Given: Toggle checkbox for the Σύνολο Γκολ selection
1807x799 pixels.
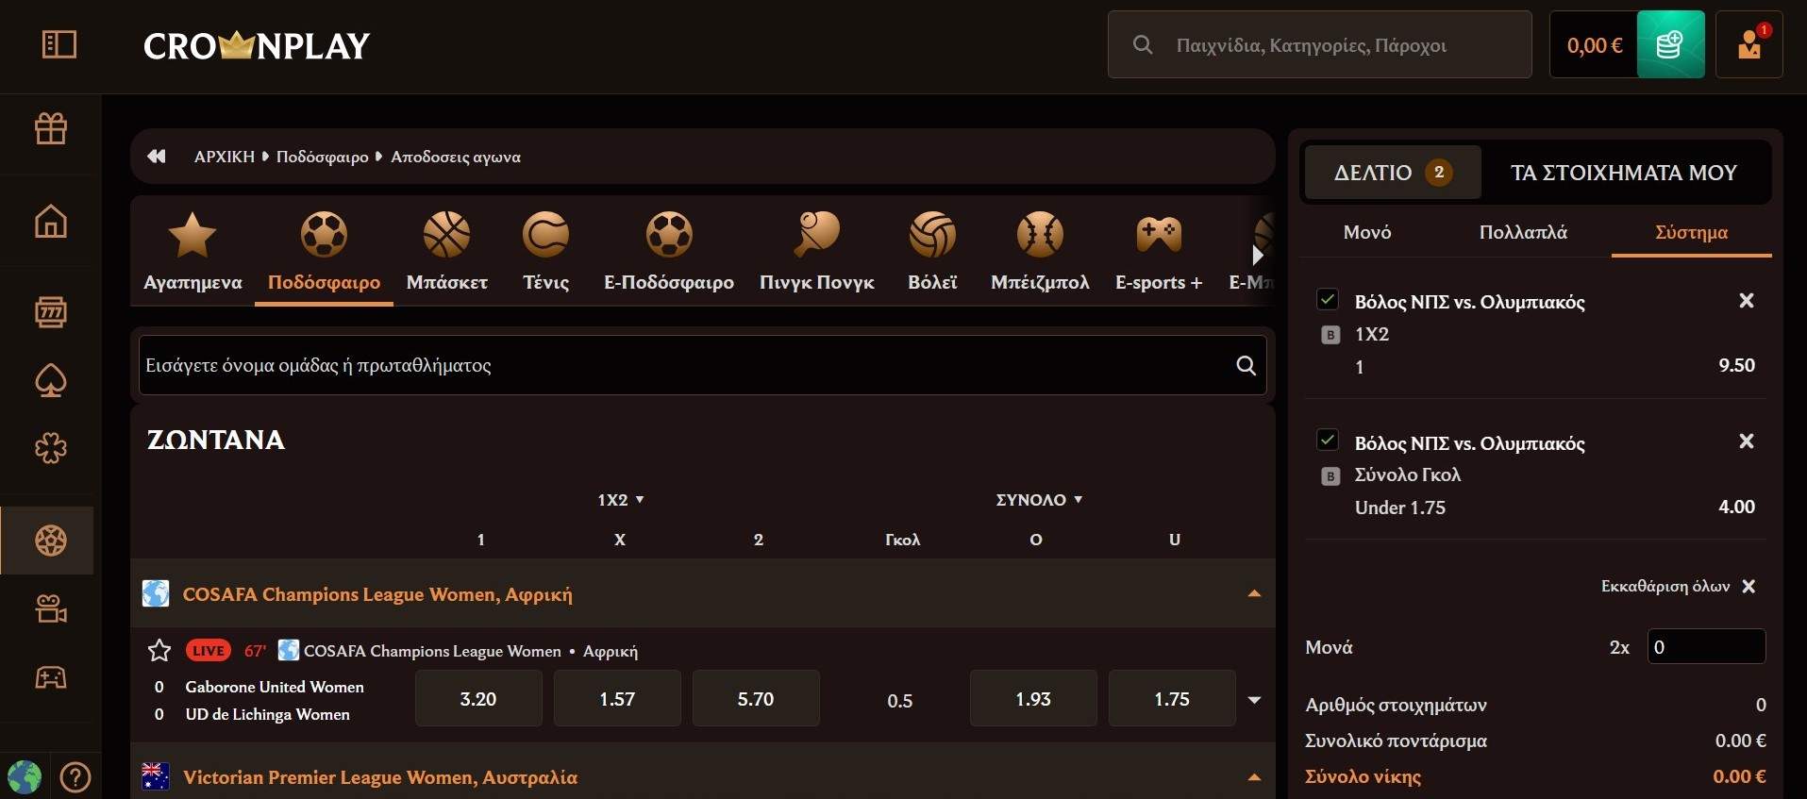Looking at the screenshot, I should pos(1328,441).
